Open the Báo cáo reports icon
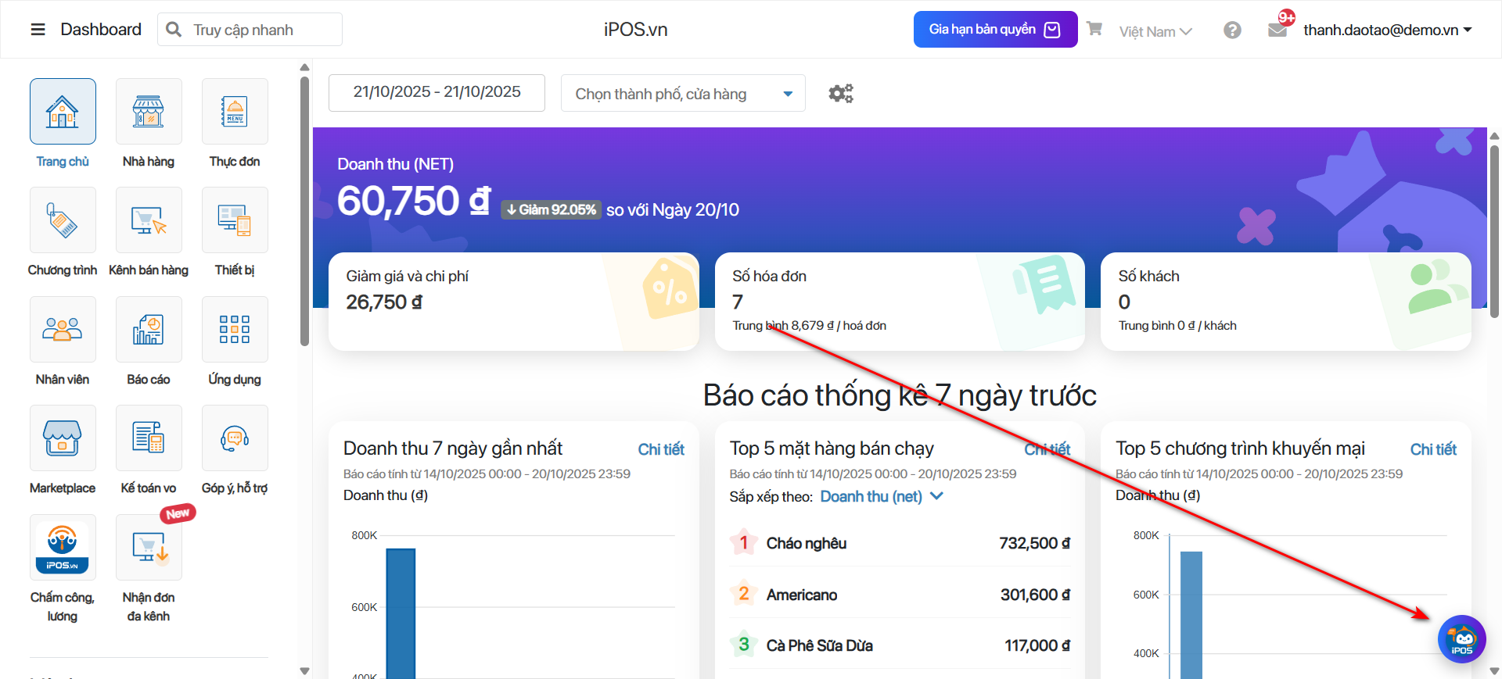The height and width of the screenshot is (679, 1502). click(149, 330)
